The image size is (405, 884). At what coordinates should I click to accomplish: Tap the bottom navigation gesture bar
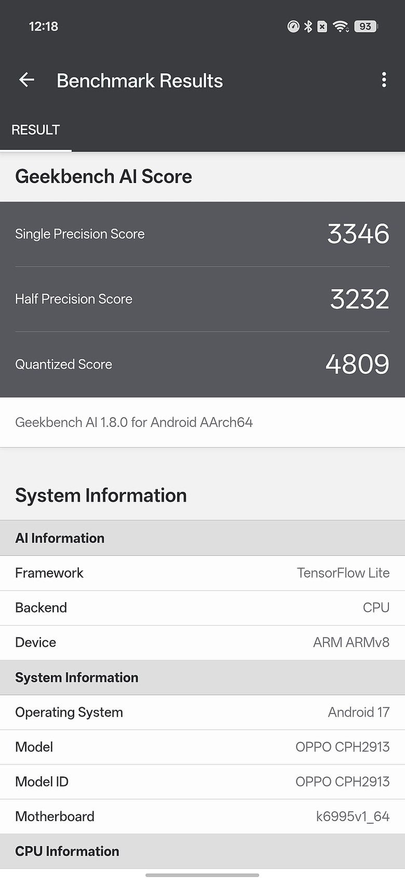203,875
